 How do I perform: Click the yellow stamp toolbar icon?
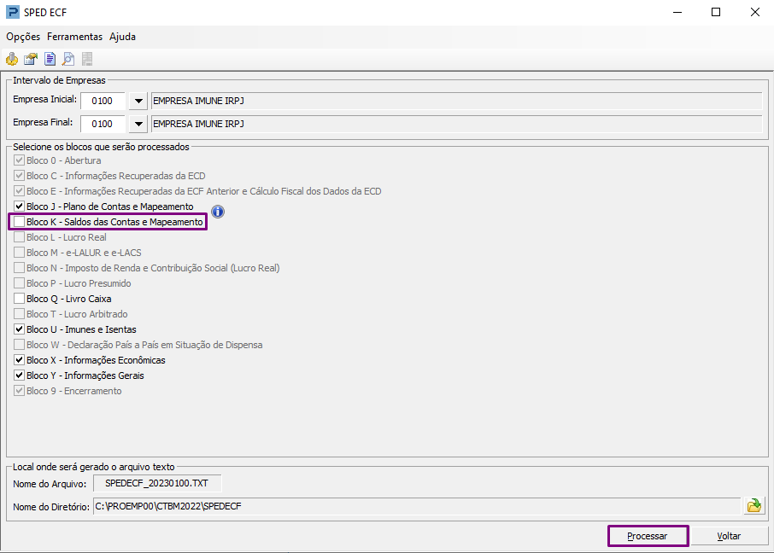[12, 59]
